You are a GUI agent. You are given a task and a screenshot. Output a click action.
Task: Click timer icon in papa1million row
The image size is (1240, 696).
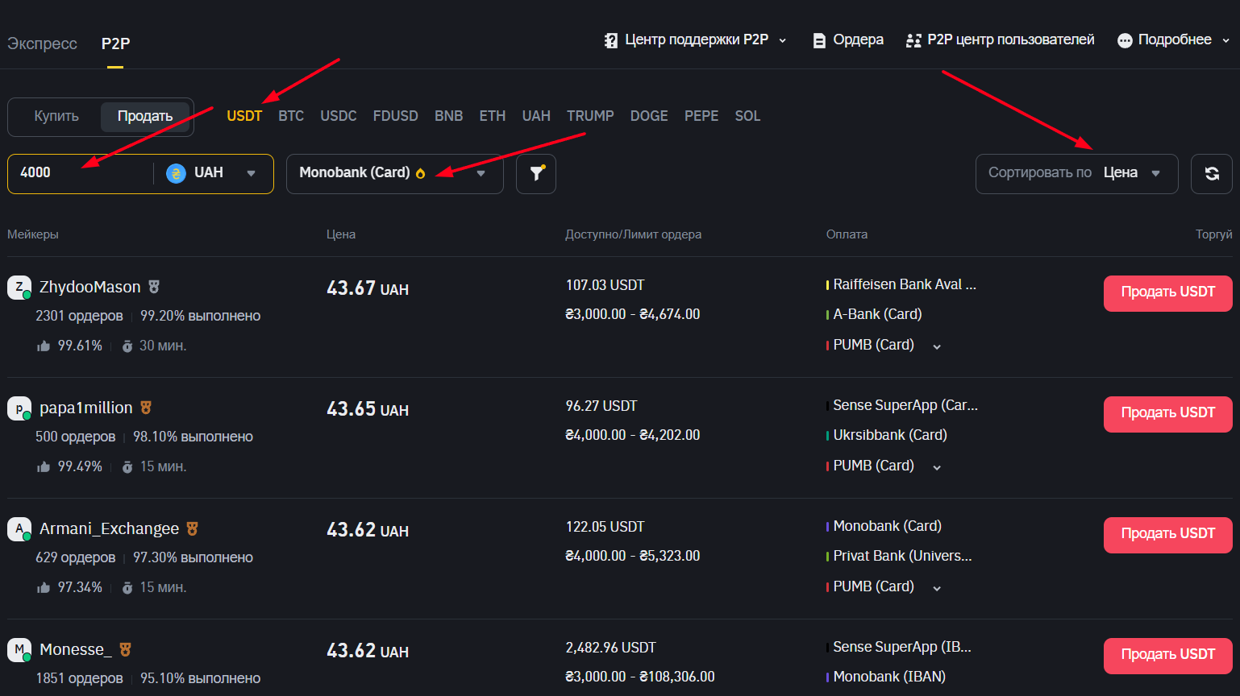(x=127, y=467)
